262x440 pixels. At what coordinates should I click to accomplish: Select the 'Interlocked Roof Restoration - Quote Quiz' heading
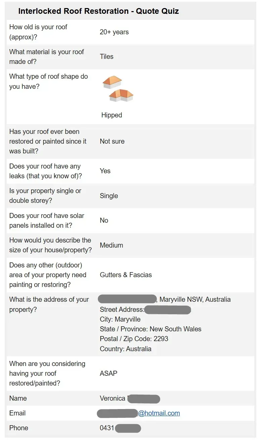click(x=98, y=11)
